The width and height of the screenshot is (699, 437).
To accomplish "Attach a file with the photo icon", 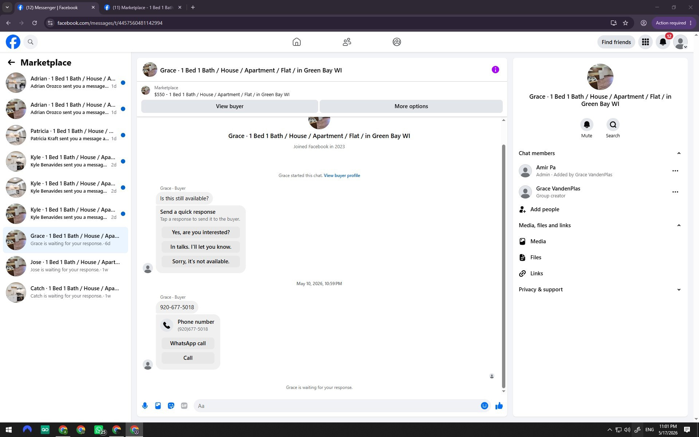I will click(x=158, y=406).
